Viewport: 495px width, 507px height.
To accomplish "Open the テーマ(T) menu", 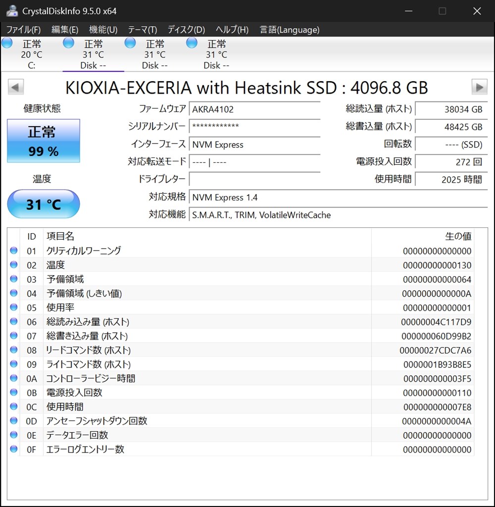I will 142,30.
